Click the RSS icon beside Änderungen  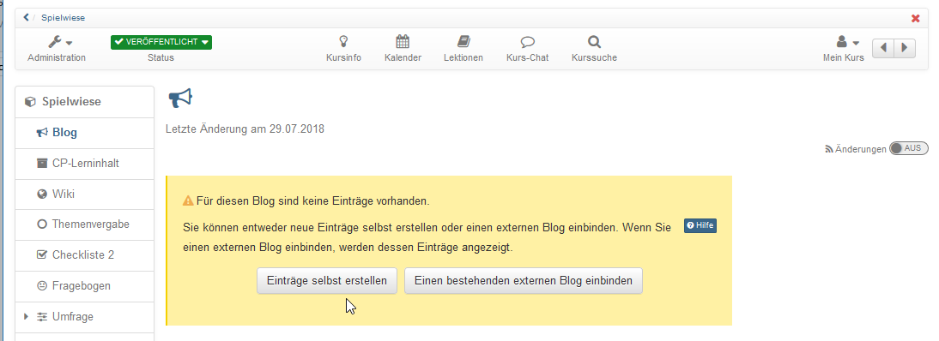coord(829,150)
